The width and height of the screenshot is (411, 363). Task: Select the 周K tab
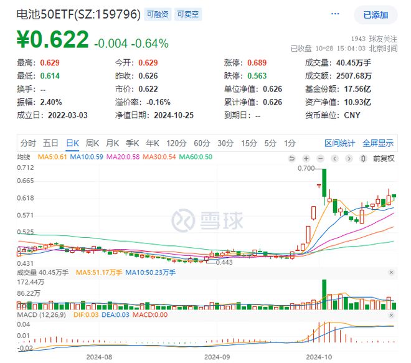pos(92,143)
